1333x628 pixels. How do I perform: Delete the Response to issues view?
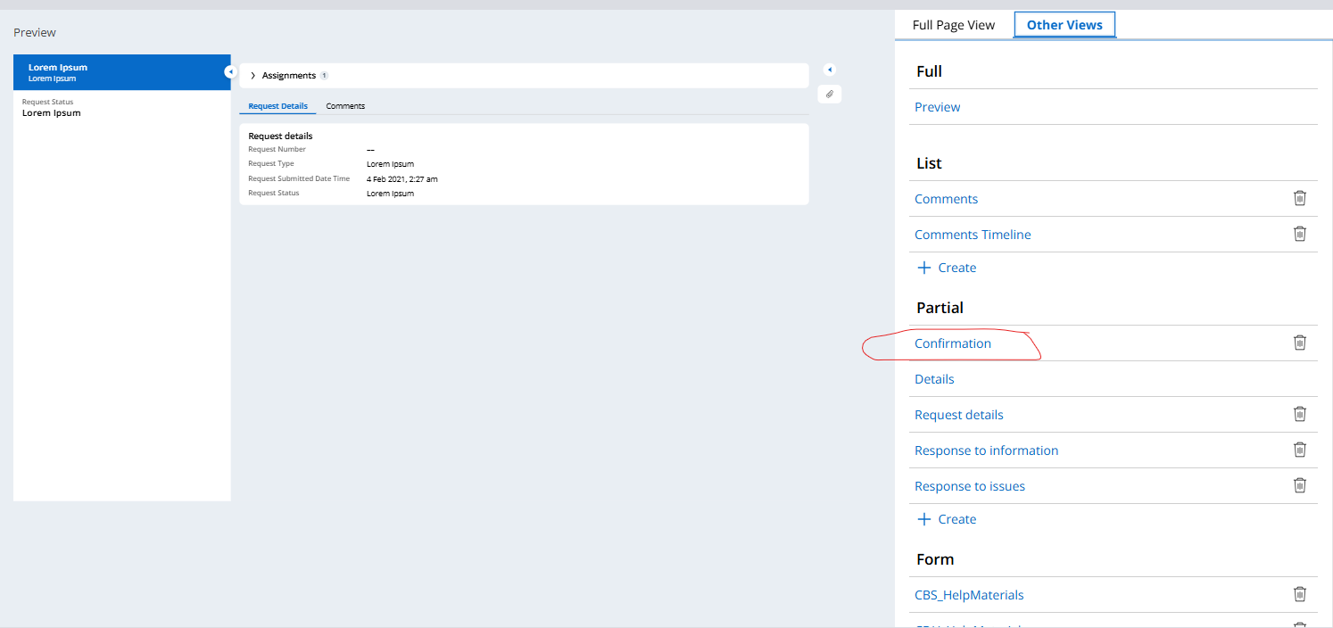click(1299, 485)
